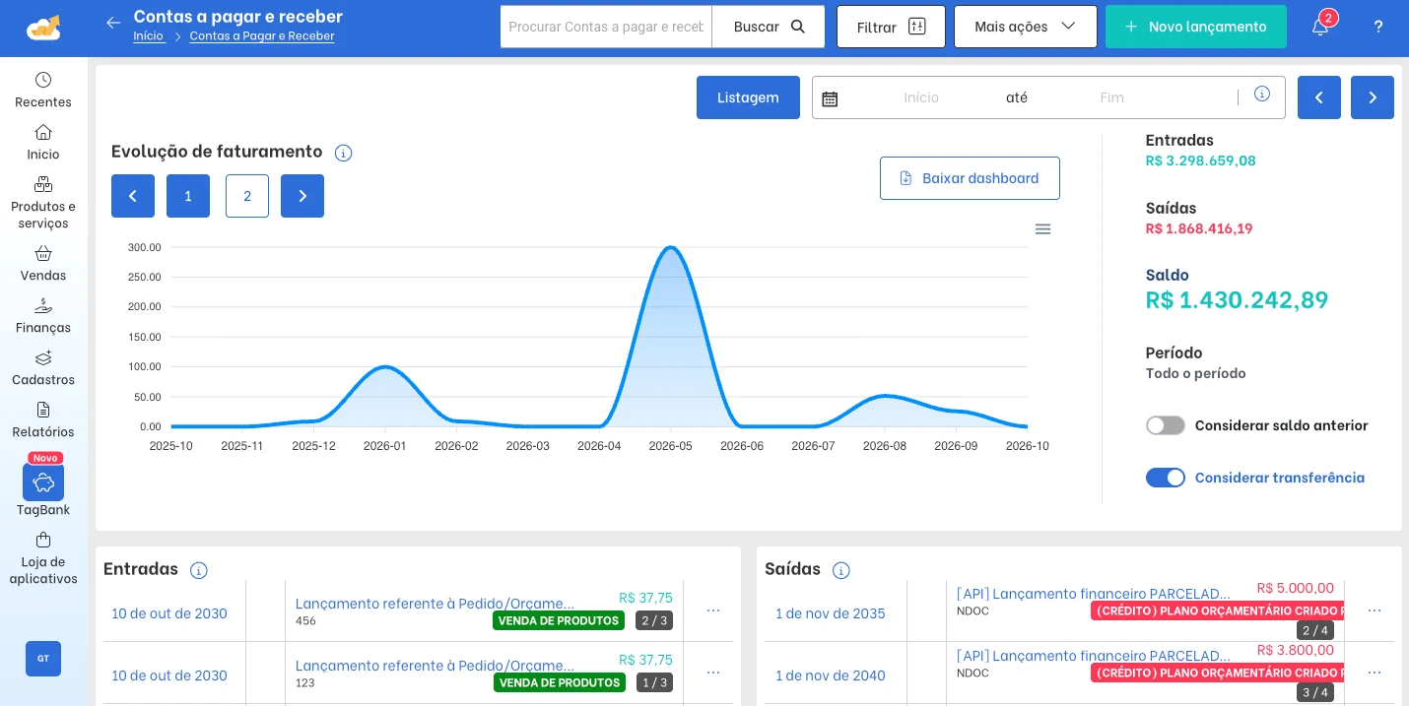Click the Fim date field

(1111, 97)
